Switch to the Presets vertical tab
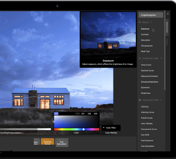The height and width of the screenshot is (159, 176). tap(167, 42)
